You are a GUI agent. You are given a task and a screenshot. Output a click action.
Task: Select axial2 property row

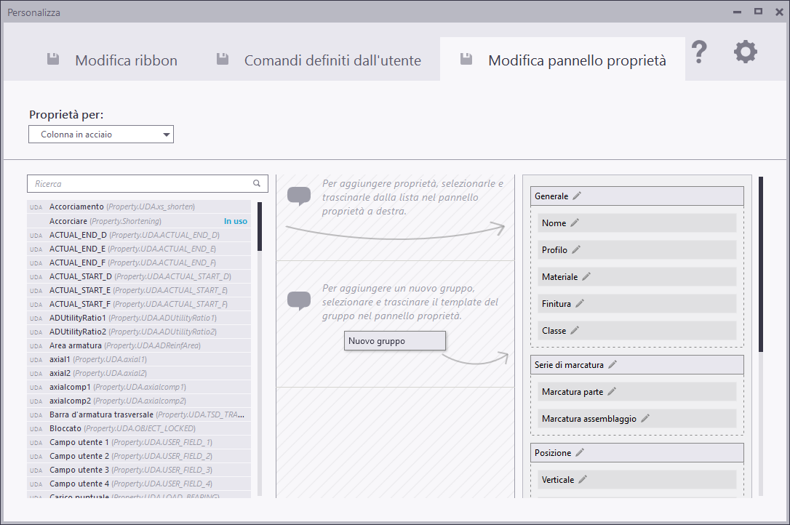pyautogui.click(x=138, y=373)
